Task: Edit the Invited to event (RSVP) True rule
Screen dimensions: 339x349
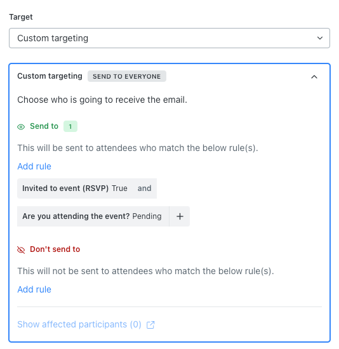Action: point(75,188)
